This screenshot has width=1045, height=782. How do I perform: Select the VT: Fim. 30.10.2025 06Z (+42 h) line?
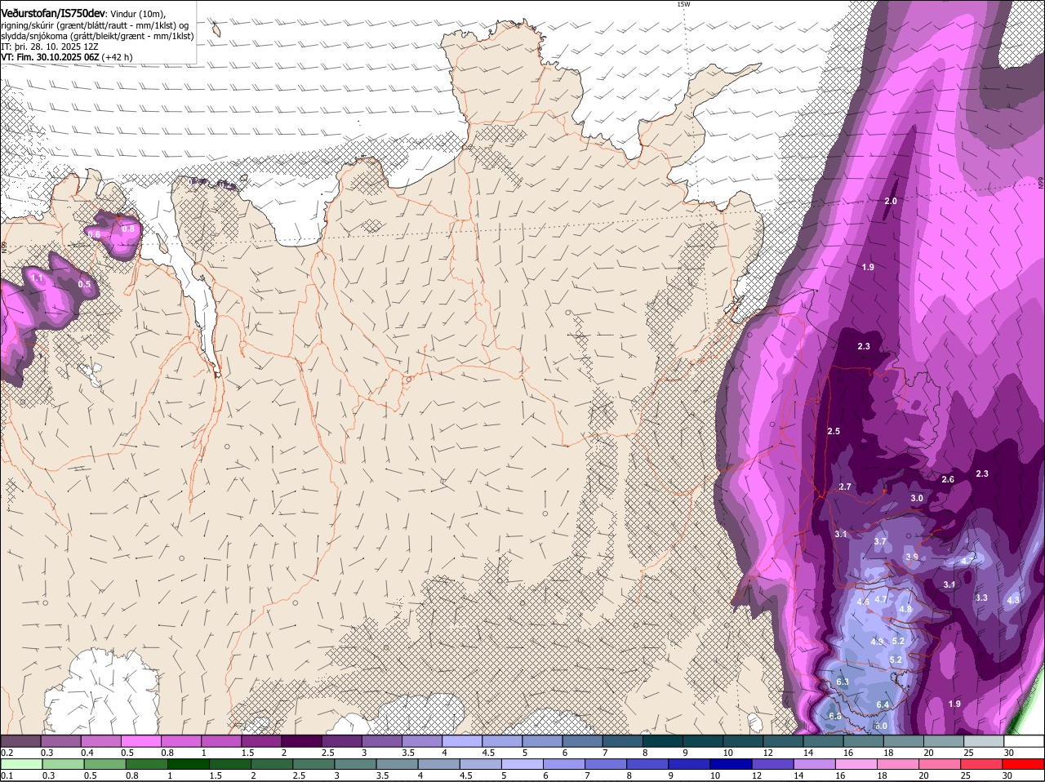click(x=67, y=57)
